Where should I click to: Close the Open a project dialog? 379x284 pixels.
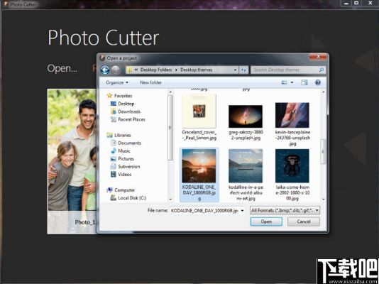tap(318, 57)
